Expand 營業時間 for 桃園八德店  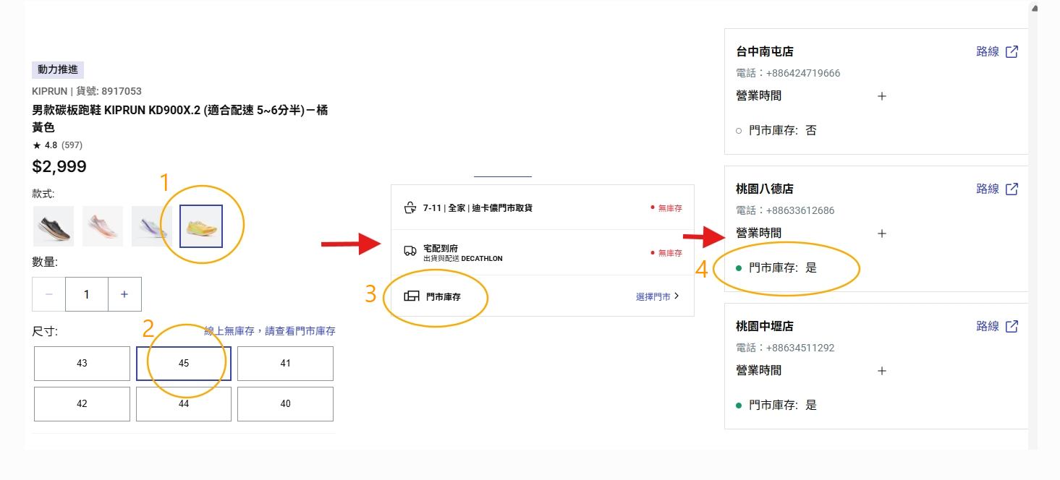(x=882, y=233)
